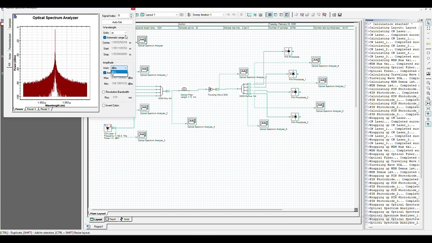Screen dimensions: 432x243
Task: Select the CW Laser 3 component
Action: pos(108,128)
